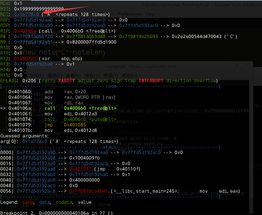Click the red 'code' legend label

28,202
